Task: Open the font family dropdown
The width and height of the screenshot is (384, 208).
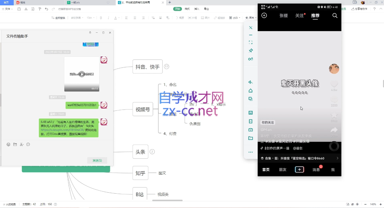Action: (77, 18)
